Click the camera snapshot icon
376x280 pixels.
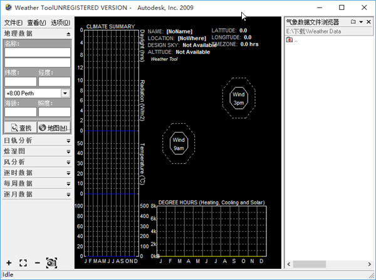51,263
